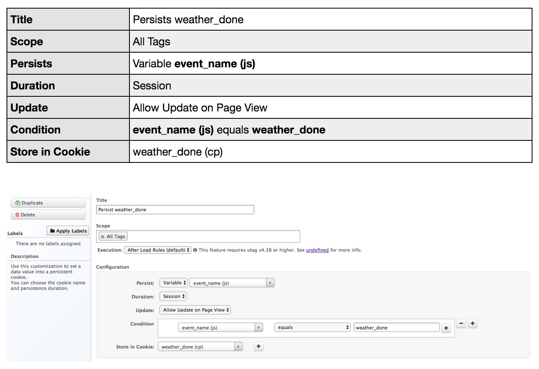Image resolution: width=539 pixels, height=369 pixels.
Task: Remove the All Tags scope chip
Action: click(102, 237)
